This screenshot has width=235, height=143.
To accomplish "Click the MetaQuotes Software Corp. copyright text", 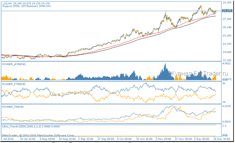I will tap(38, 135).
